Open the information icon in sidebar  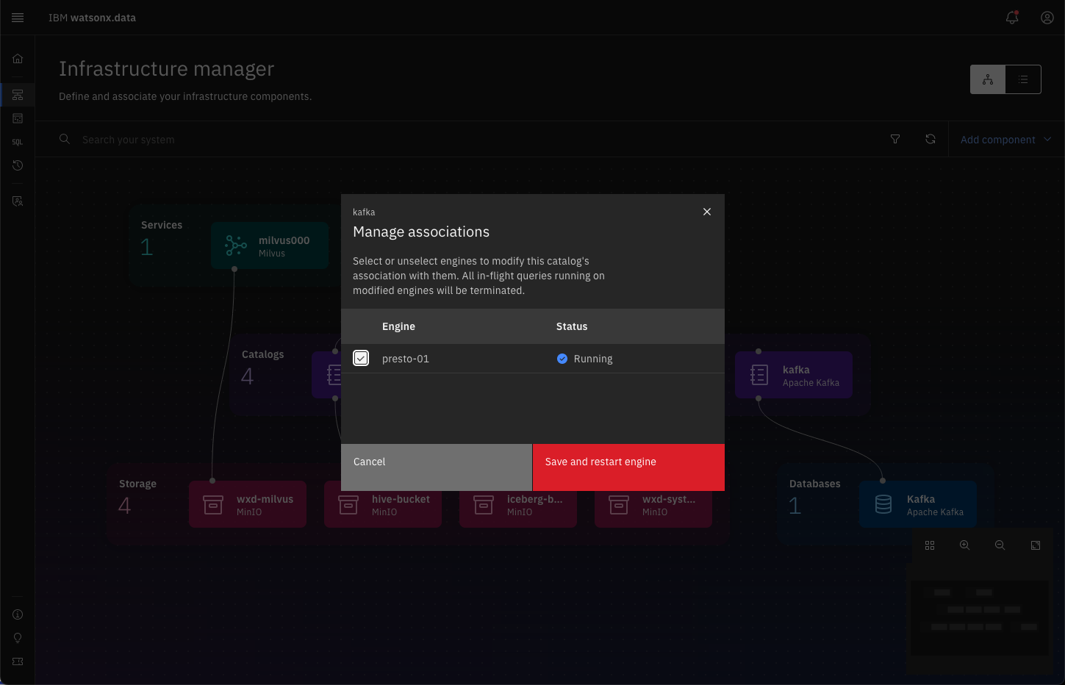[x=18, y=614]
